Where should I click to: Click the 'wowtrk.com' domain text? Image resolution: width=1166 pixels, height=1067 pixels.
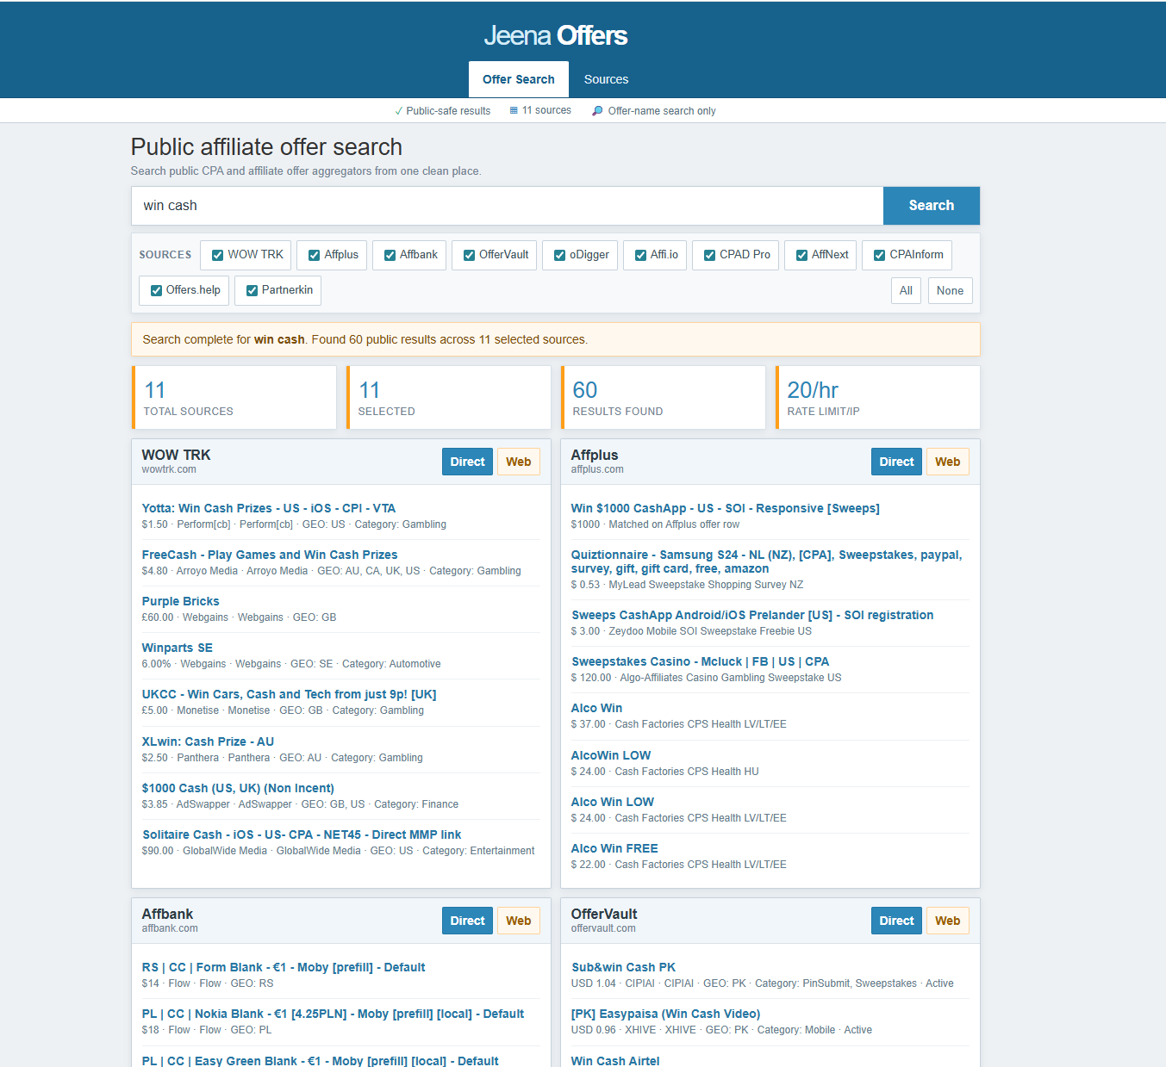169,469
